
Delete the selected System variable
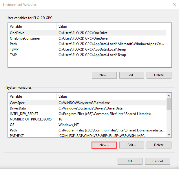(159, 145)
